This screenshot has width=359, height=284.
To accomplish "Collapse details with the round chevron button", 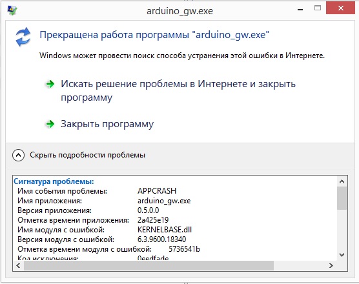I will click(18, 155).
